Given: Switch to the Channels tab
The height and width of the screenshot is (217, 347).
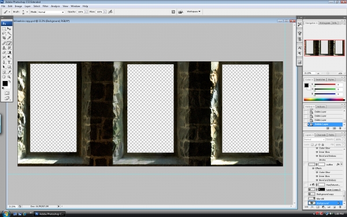Looking at the screenshot, I should coord(321,135).
